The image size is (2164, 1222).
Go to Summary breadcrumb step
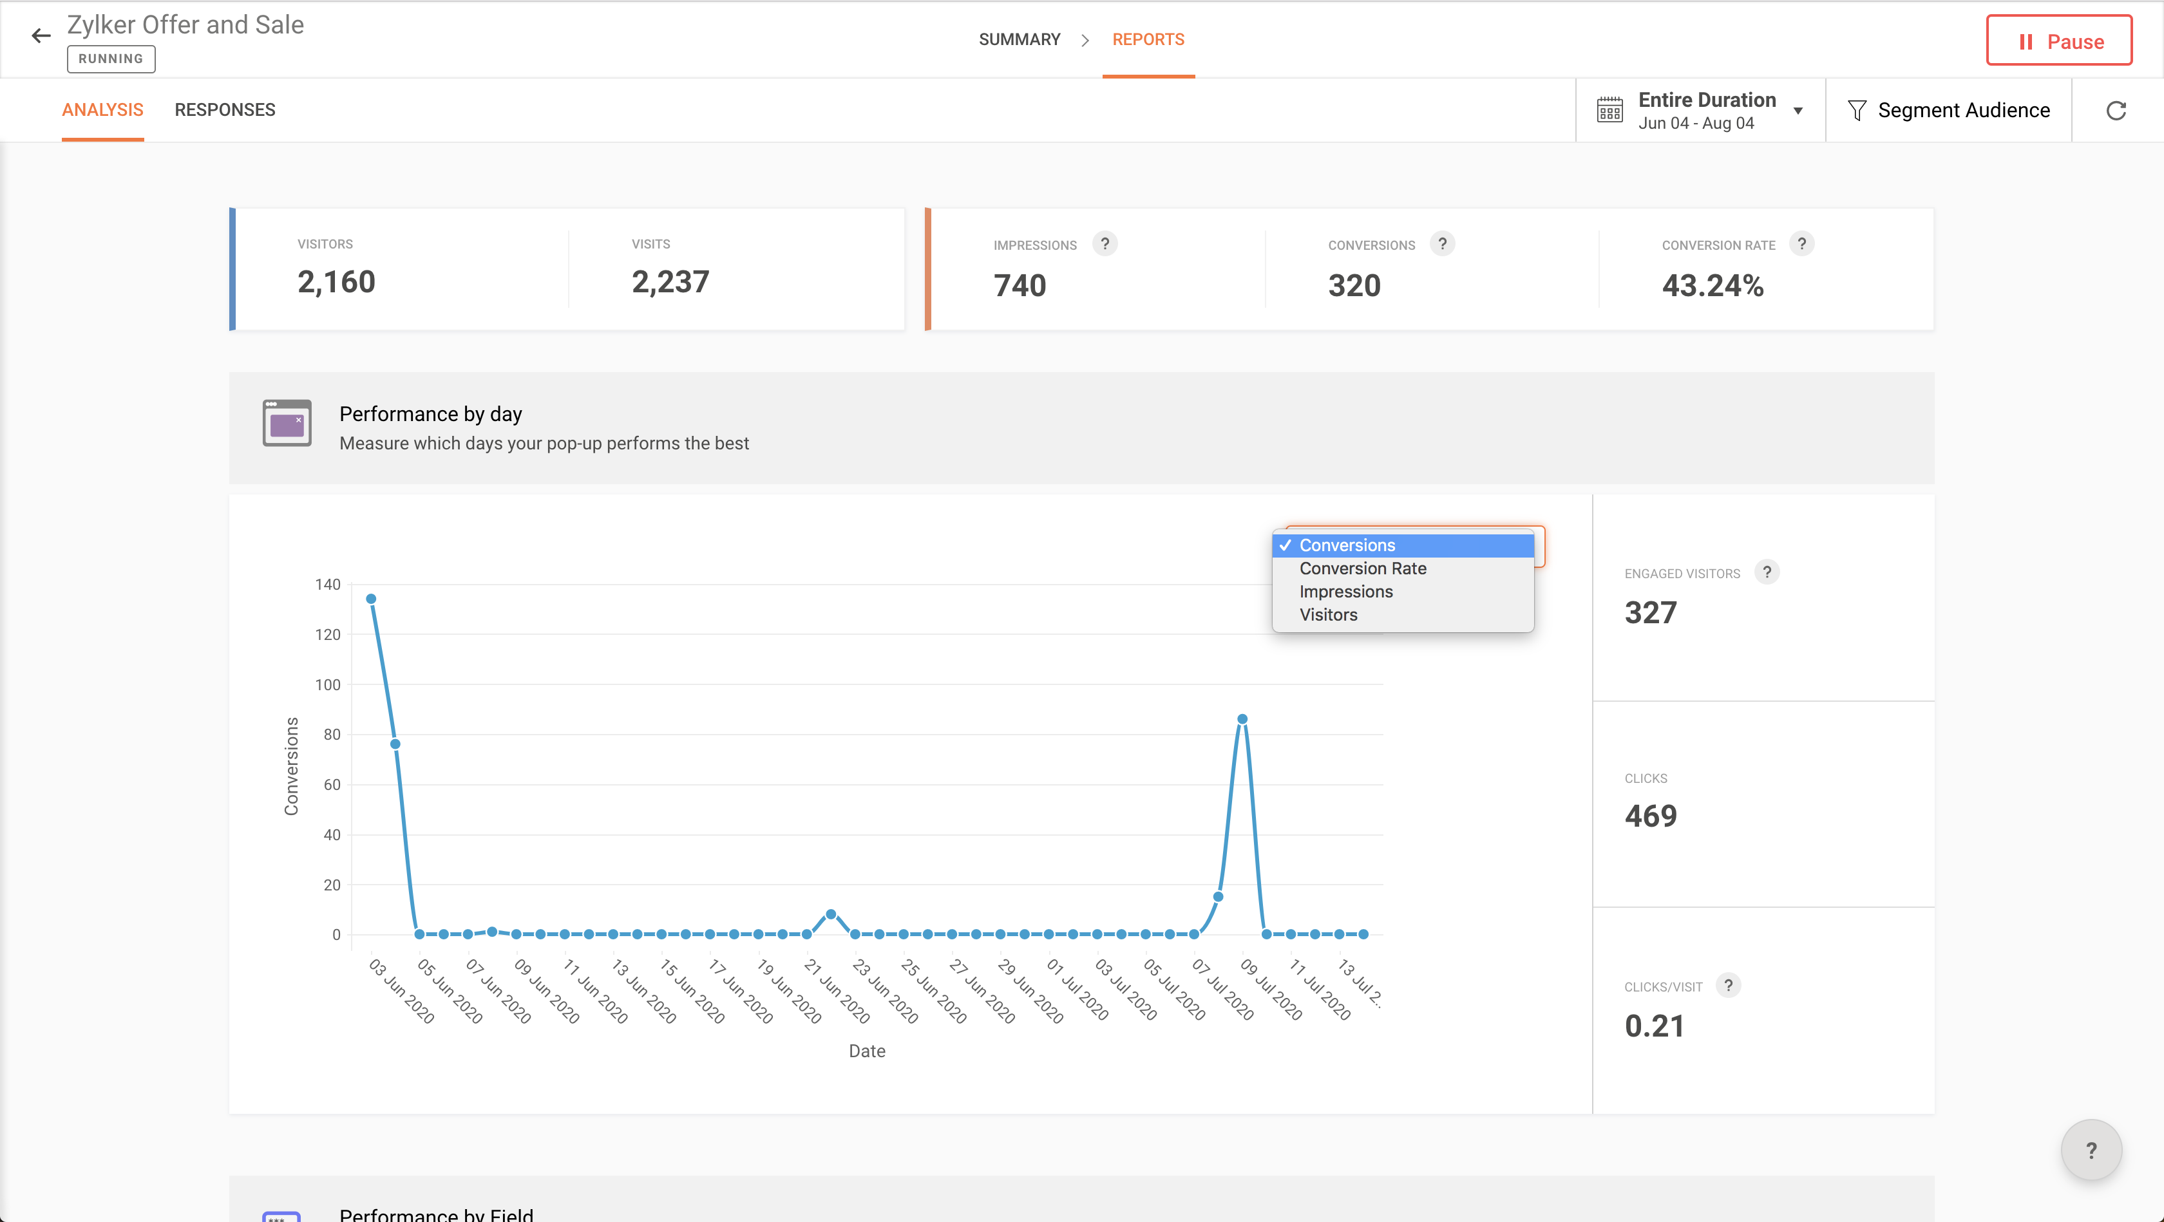1019,39
